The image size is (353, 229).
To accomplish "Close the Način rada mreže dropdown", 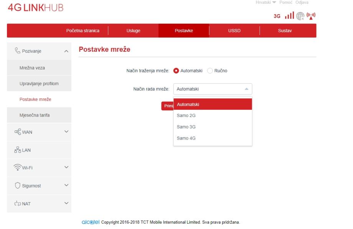I will [213, 89].
